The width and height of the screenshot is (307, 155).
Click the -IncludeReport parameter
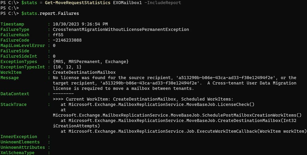pos(163,3)
